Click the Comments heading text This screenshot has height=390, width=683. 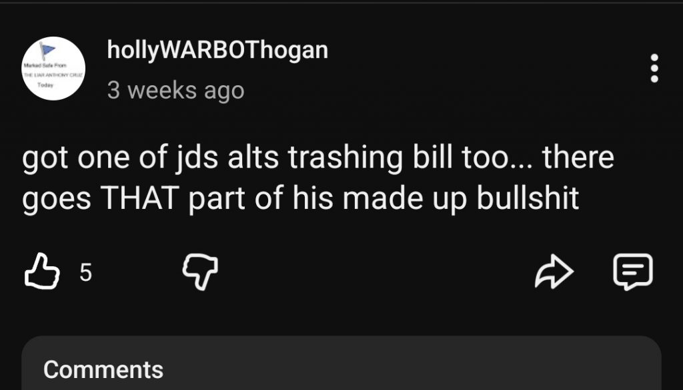coord(103,370)
